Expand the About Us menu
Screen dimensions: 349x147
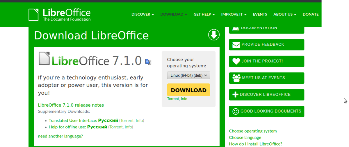point(285,14)
